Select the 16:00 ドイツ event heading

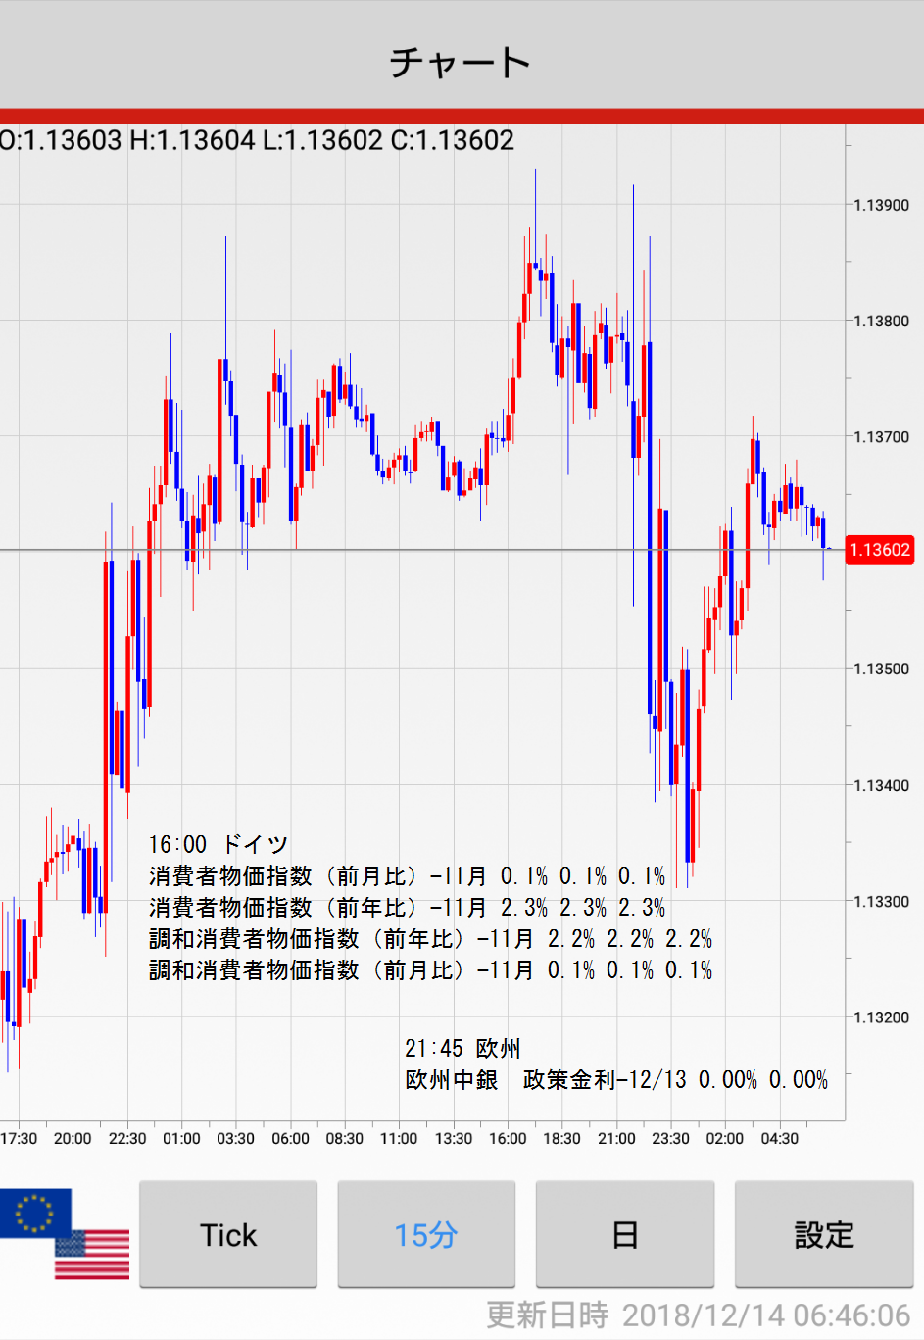[219, 844]
